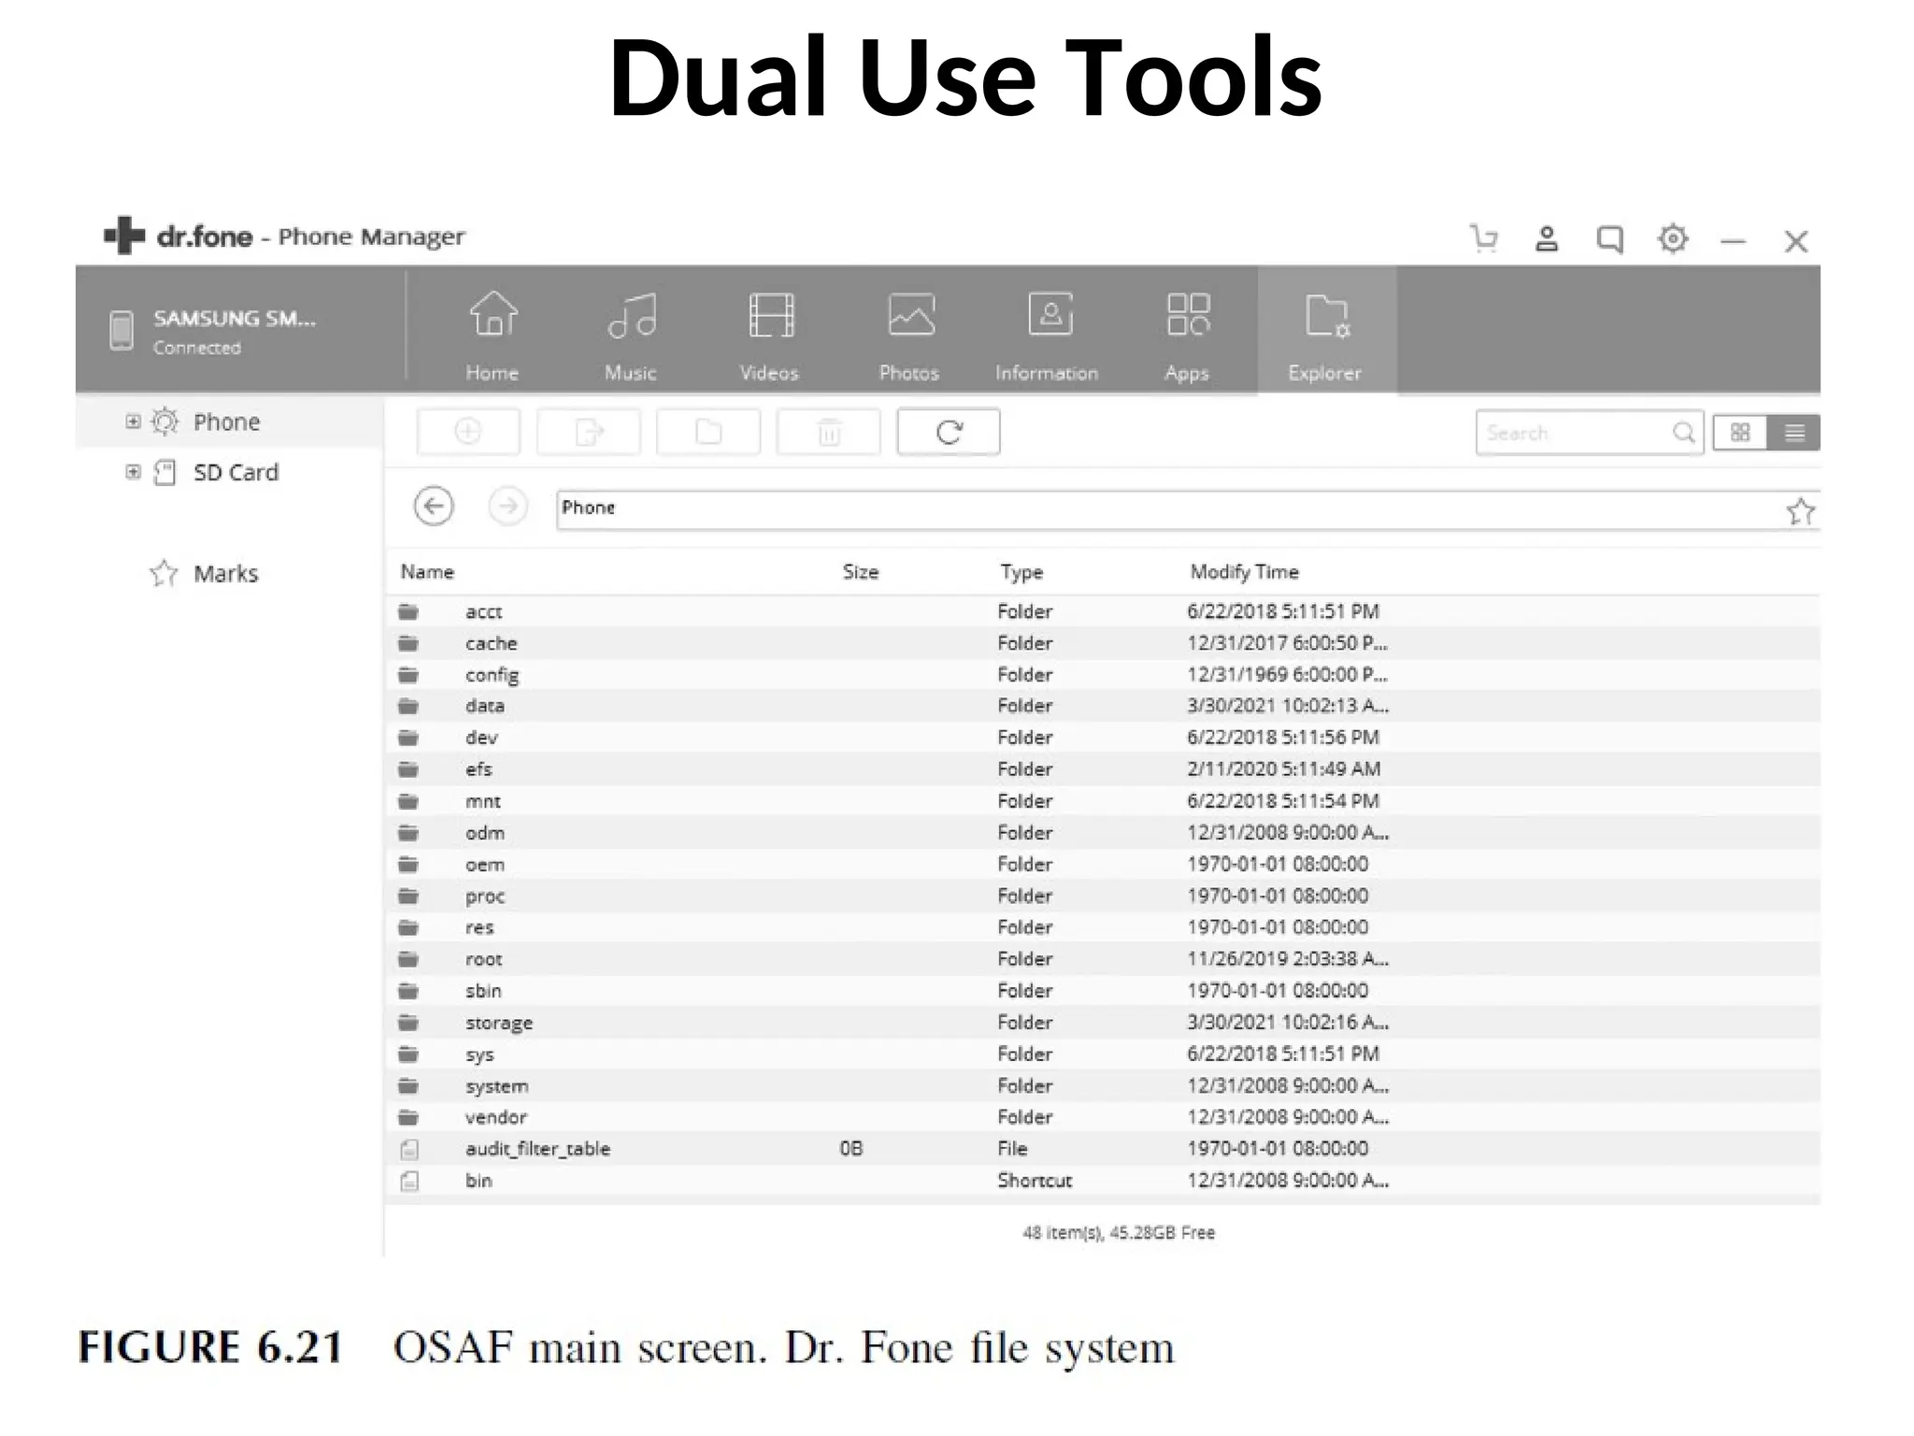Select the odm folder row
This screenshot has width=1914, height=1436.
pyautogui.click(x=1103, y=833)
